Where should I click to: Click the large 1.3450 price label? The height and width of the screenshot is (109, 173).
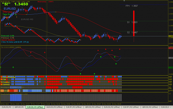(21, 4)
